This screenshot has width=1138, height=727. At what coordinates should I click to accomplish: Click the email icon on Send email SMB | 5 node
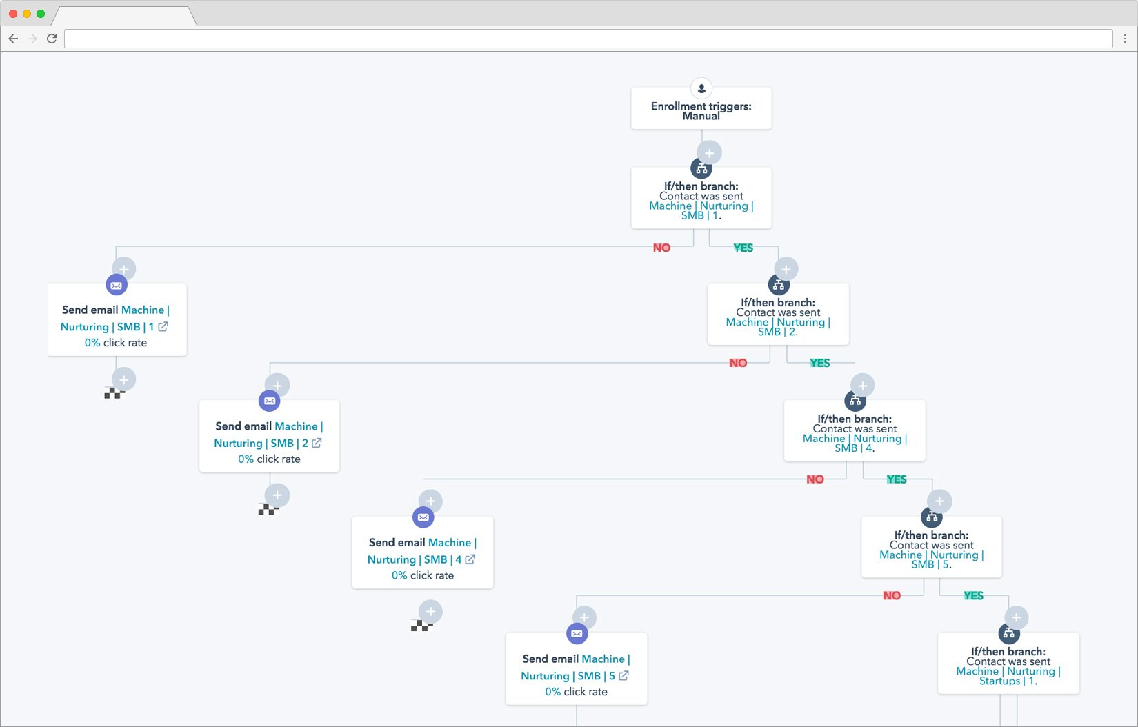(577, 632)
